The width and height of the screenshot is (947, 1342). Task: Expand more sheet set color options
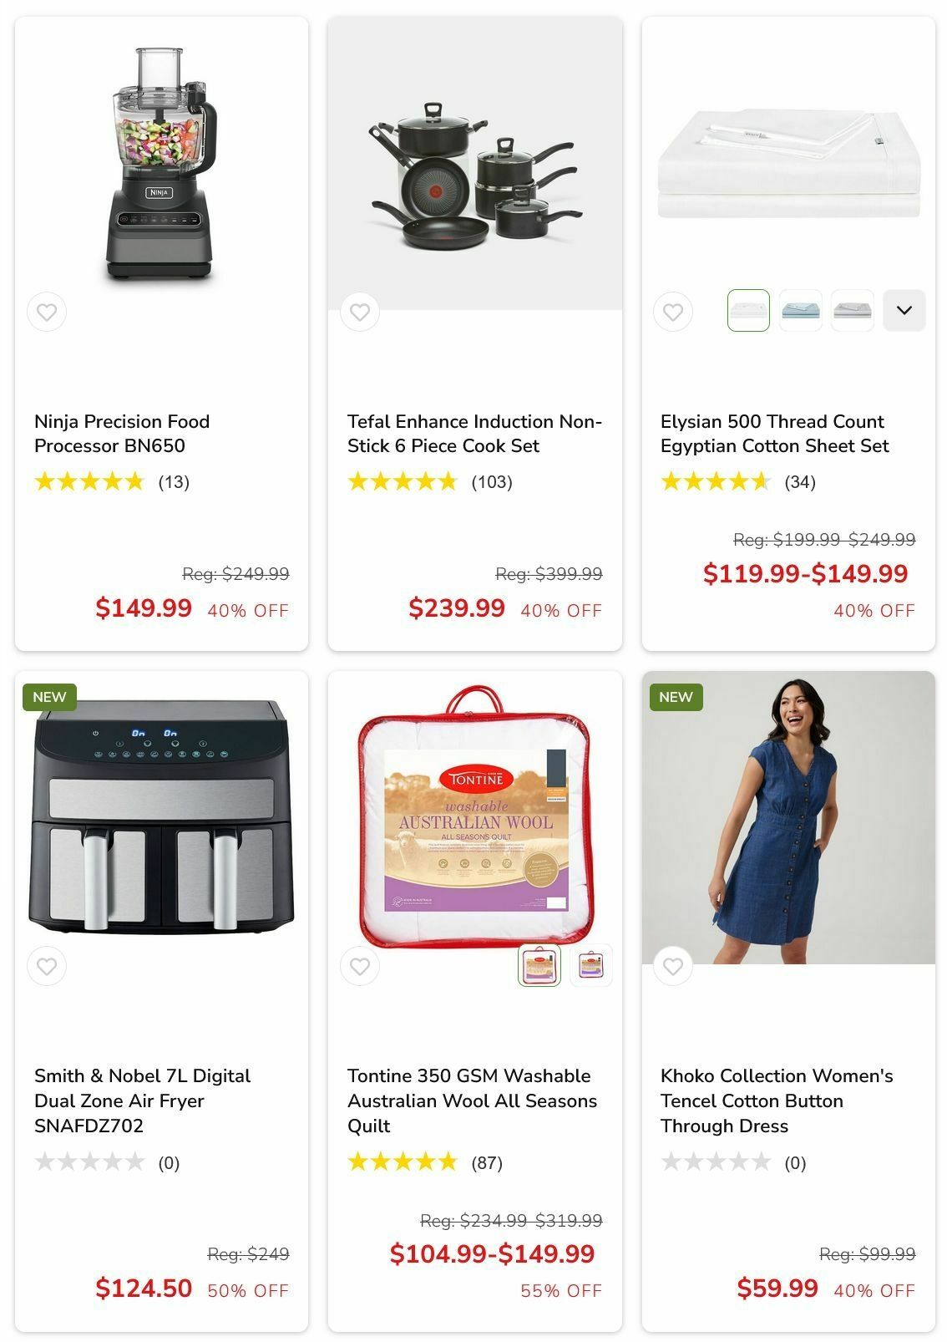(x=904, y=310)
